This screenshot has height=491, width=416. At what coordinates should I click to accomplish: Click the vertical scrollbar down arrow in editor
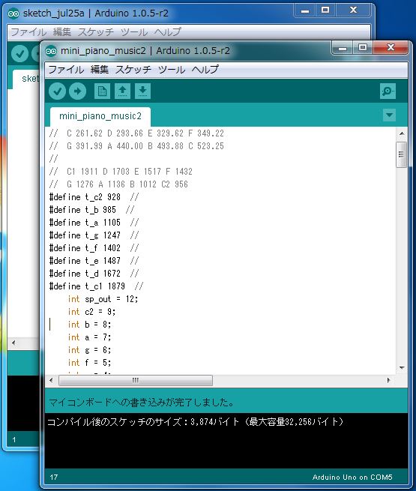click(402, 367)
